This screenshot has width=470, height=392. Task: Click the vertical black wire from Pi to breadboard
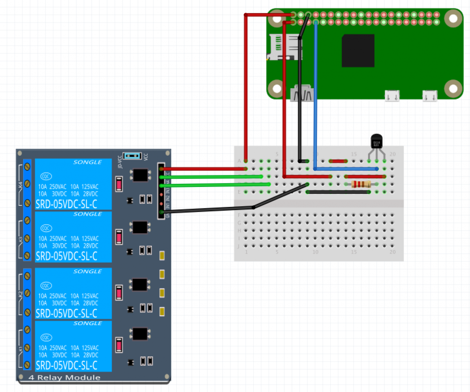click(x=300, y=99)
